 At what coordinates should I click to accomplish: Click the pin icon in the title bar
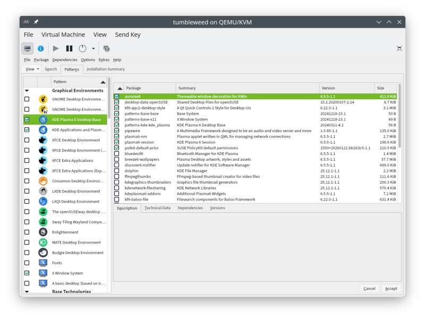36,22
